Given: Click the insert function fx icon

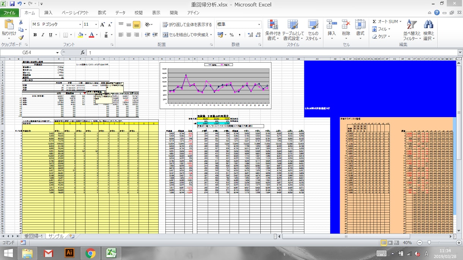Looking at the screenshot, I should [x=83, y=53].
